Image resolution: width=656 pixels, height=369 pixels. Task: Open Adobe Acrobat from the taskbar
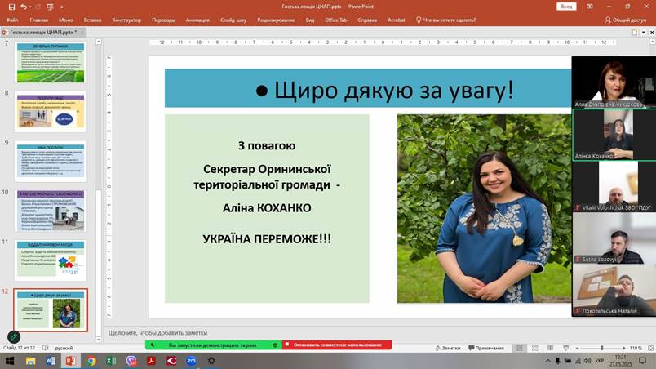[x=151, y=360]
